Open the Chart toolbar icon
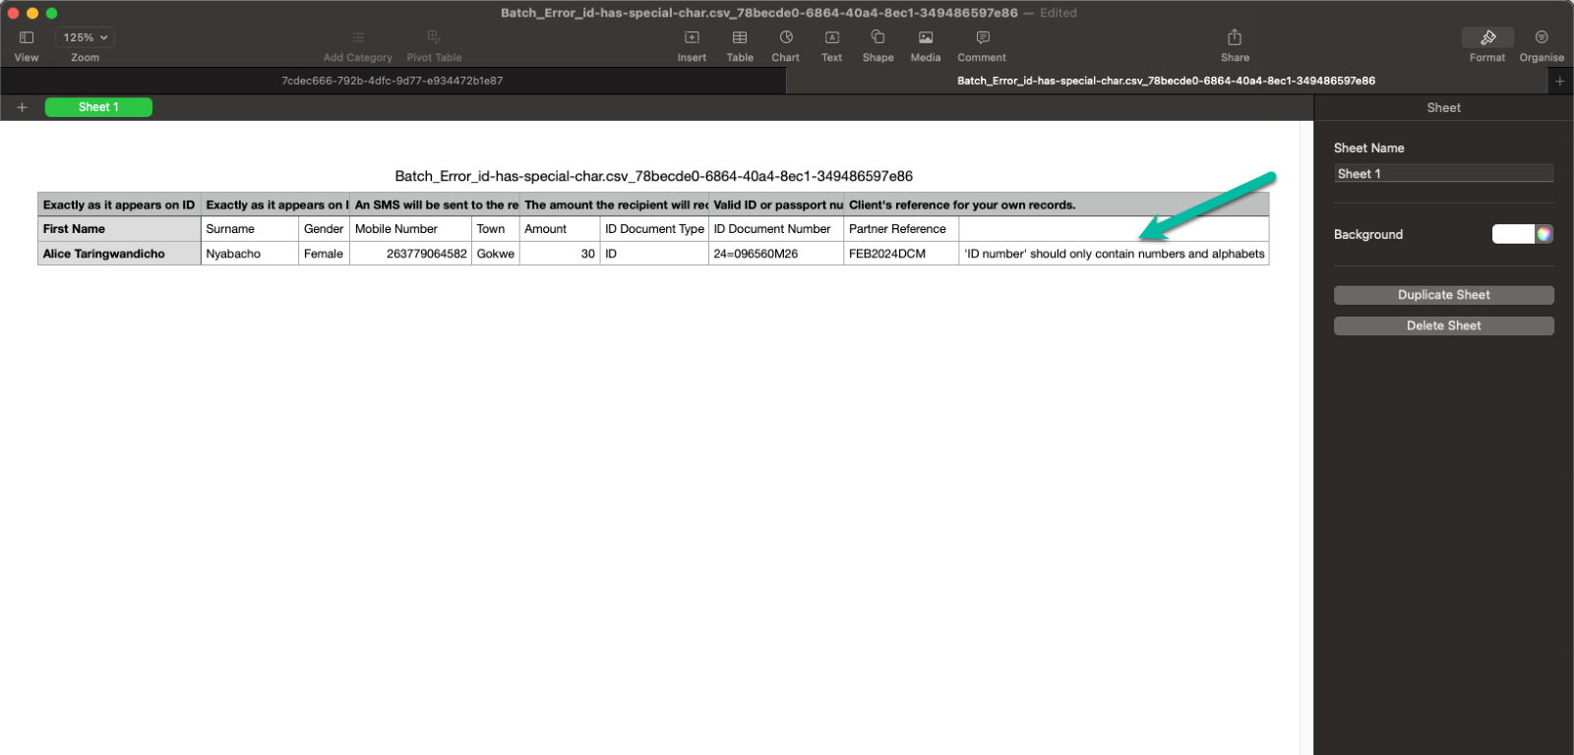 [x=785, y=37]
